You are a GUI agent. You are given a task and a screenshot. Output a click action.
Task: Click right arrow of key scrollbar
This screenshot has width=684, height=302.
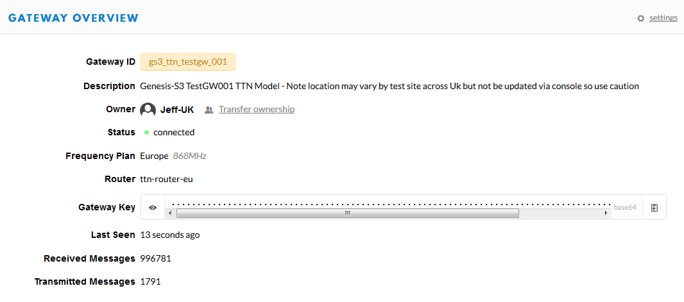coord(606,213)
